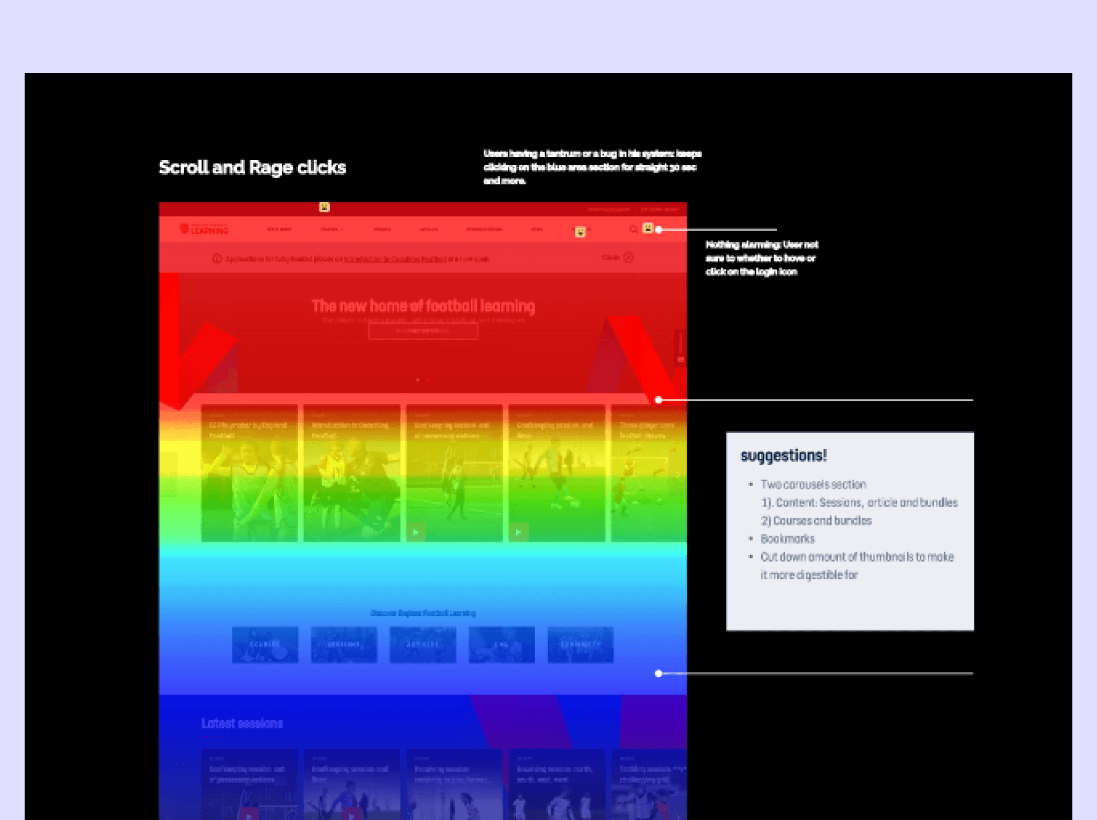Screen dimensions: 1097x820
Task: Play the fourth carousel card video icon
Action: click(518, 532)
